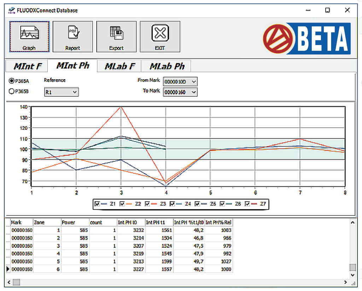362x291 pixels.
Task: Click the BETA logo
Action: 306,39
